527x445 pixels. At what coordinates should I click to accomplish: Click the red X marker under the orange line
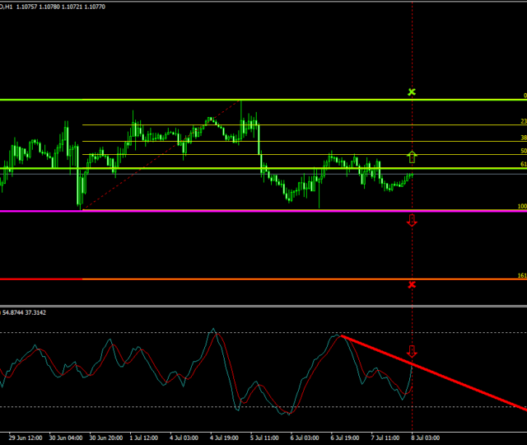tap(412, 284)
